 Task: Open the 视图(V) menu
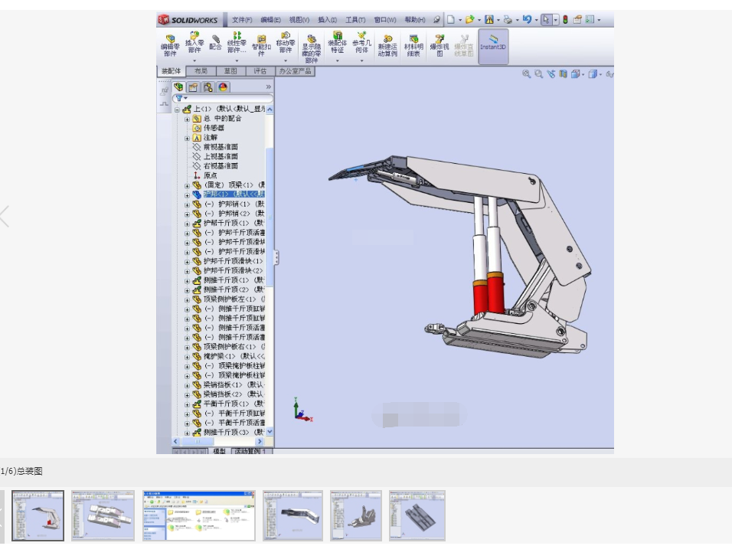tap(299, 20)
